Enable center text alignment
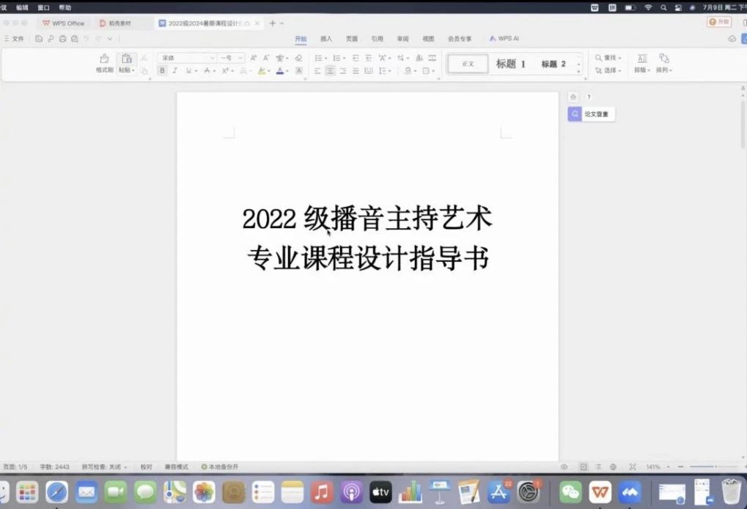The height and width of the screenshot is (509, 747). (x=330, y=71)
